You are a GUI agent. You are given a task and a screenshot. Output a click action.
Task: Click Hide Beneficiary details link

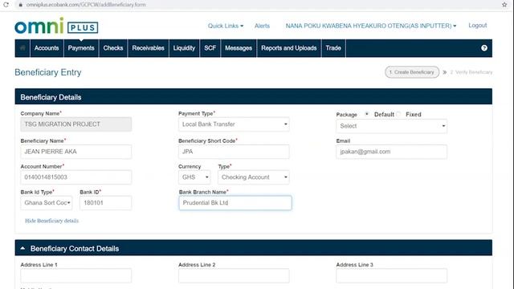point(51,221)
